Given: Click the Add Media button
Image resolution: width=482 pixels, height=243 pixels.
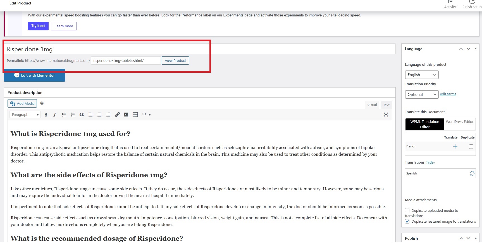Looking at the screenshot, I should click(22, 103).
